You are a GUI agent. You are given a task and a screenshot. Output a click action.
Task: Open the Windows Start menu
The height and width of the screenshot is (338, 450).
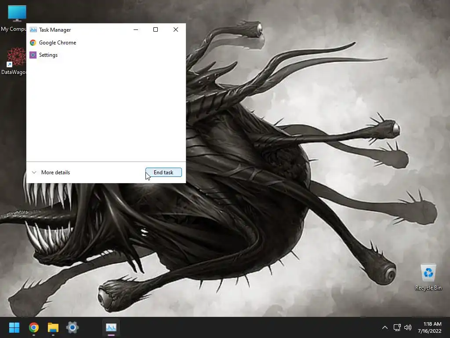pyautogui.click(x=14, y=327)
